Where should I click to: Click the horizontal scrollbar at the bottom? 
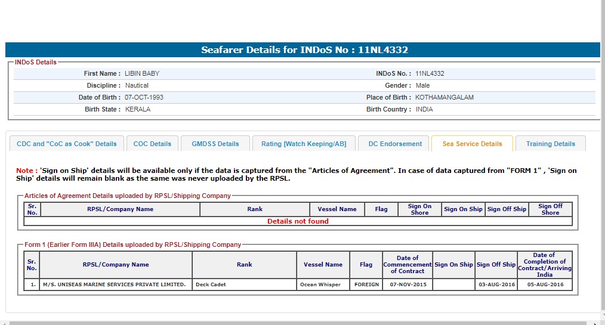coord(298,322)
